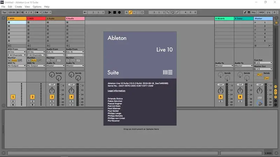Stop playback with the Stop button
Screen dimensions: 280x157
click(115, 12)
